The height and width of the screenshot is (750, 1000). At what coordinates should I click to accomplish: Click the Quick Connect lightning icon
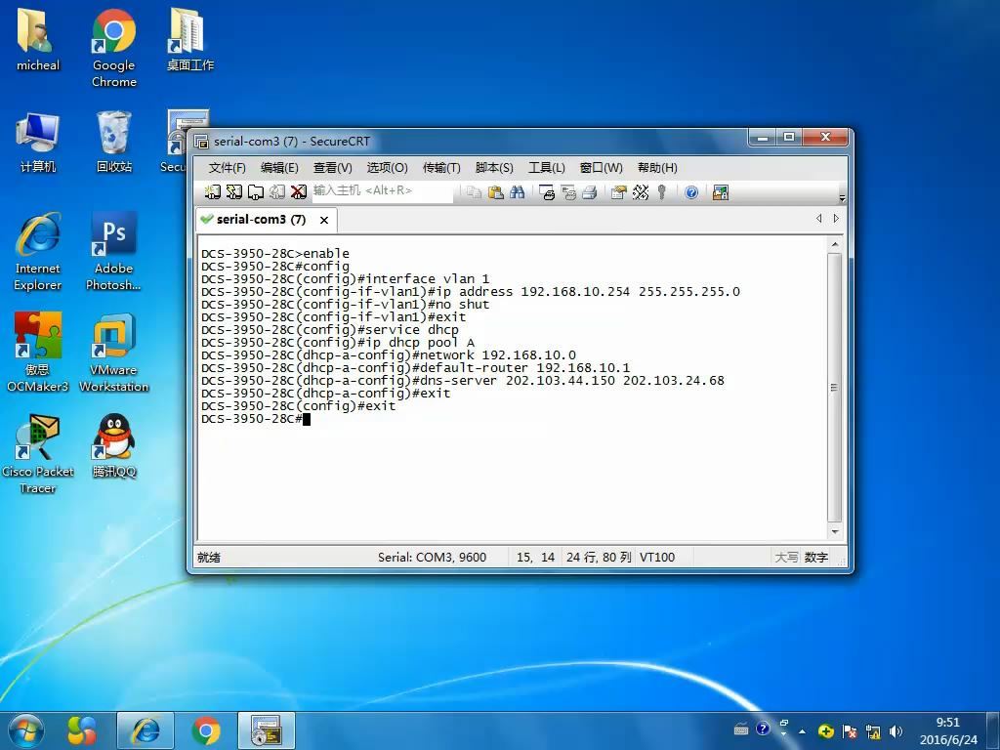click(234, 192)
